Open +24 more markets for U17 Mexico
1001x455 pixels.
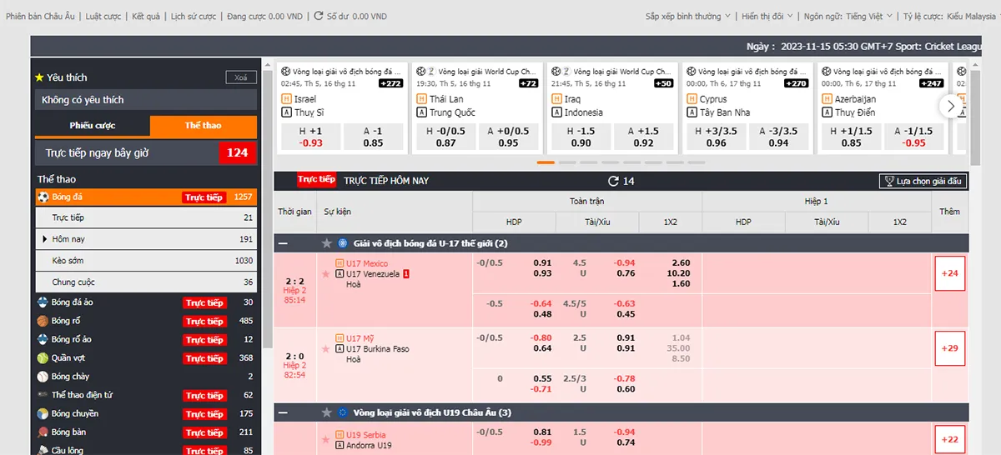tap(949, 273)
